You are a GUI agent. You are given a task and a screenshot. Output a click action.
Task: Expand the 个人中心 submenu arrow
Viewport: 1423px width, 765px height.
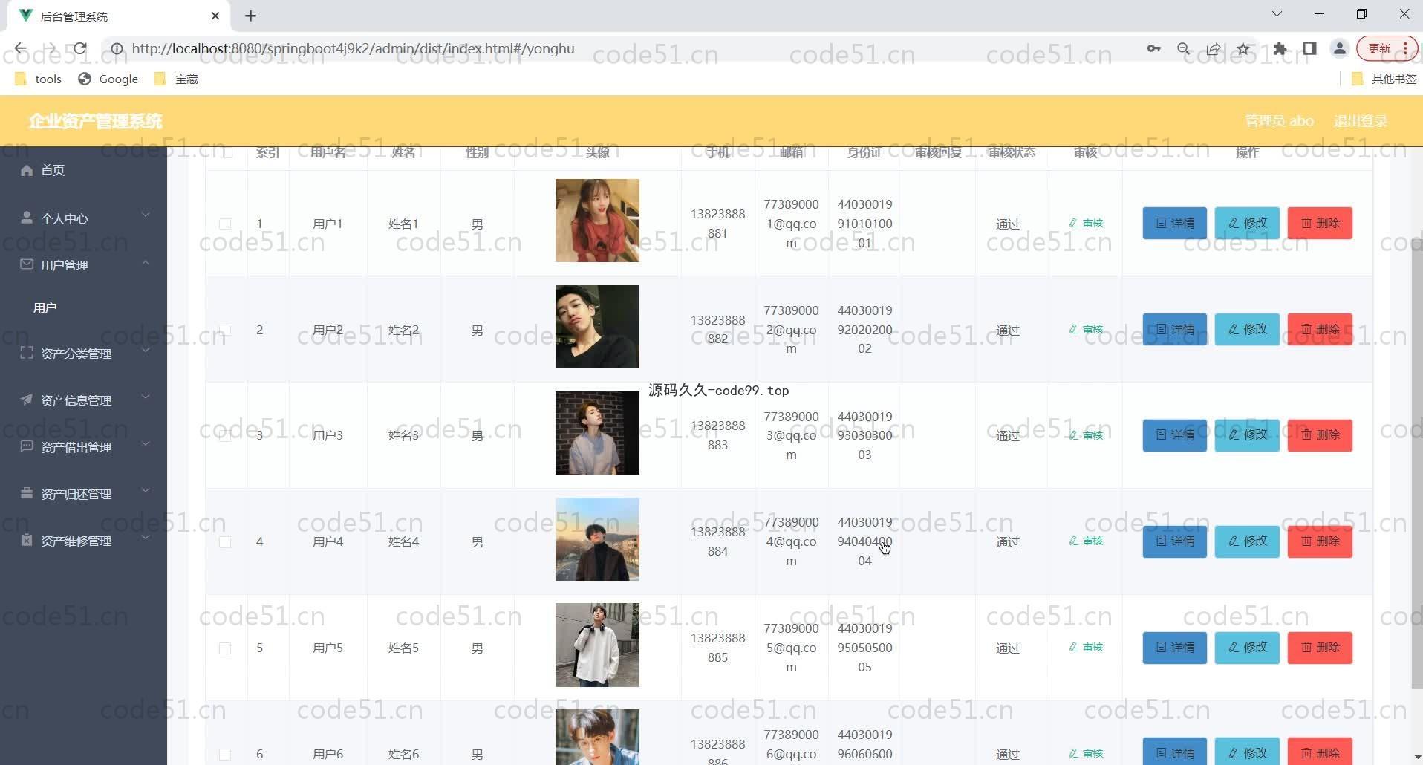pyautogui.click(x=146, y=215)
